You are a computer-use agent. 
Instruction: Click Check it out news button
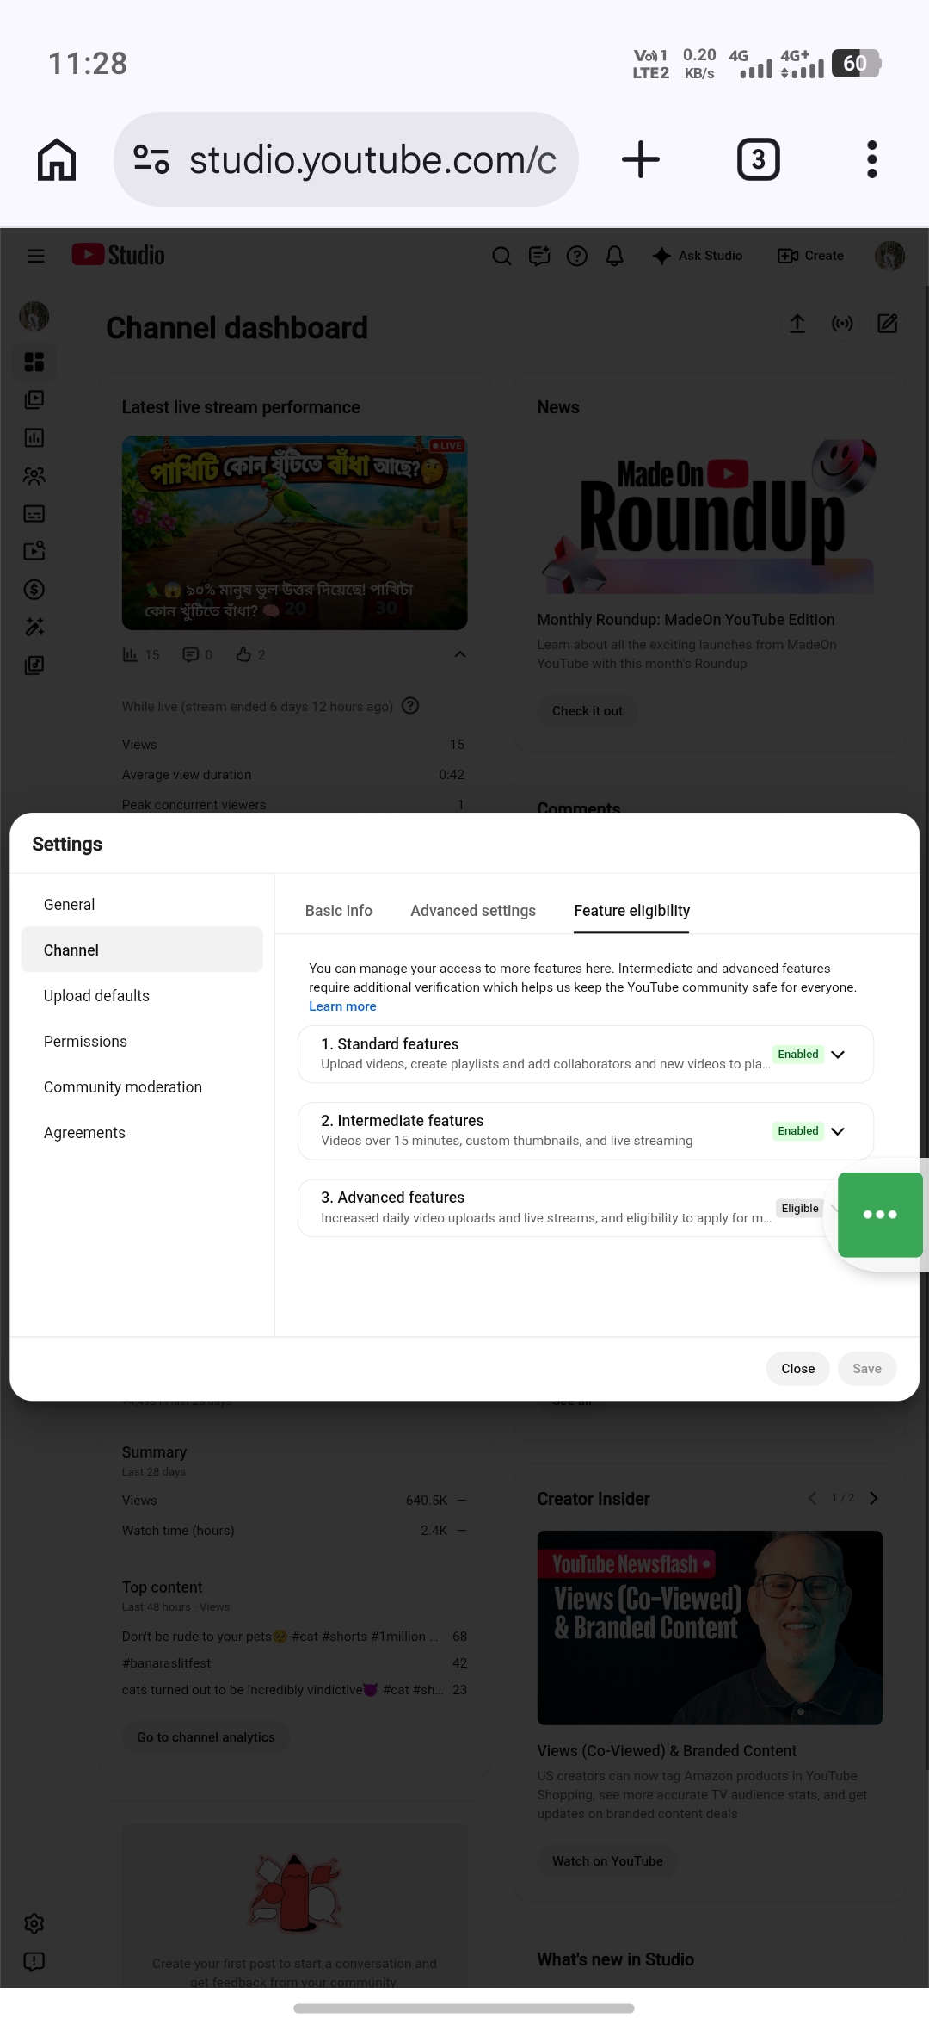tap(588, 711)
